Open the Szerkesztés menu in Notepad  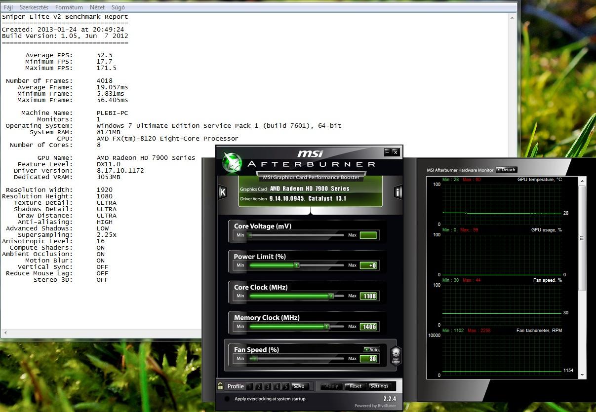34,7
